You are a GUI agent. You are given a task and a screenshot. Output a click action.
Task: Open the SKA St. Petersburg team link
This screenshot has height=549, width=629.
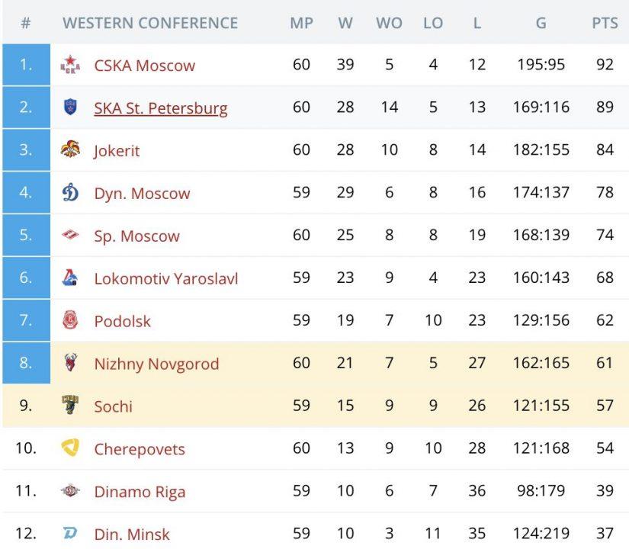click(x=161, y=108)
